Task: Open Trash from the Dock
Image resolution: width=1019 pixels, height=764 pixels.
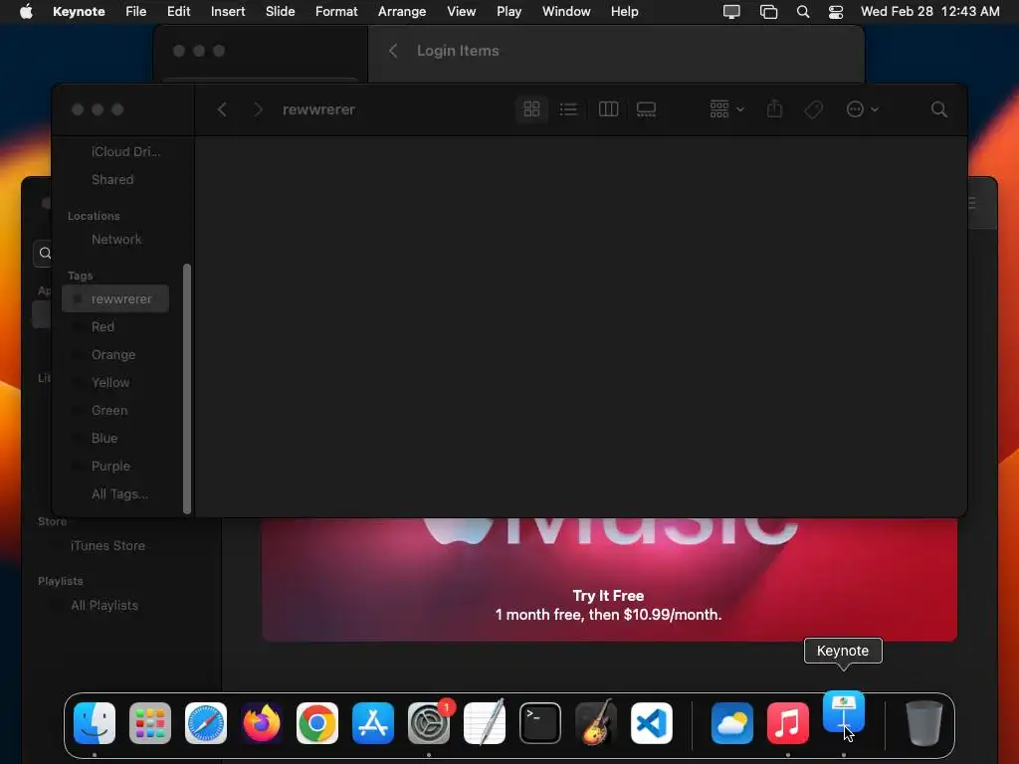Action: 924,723
